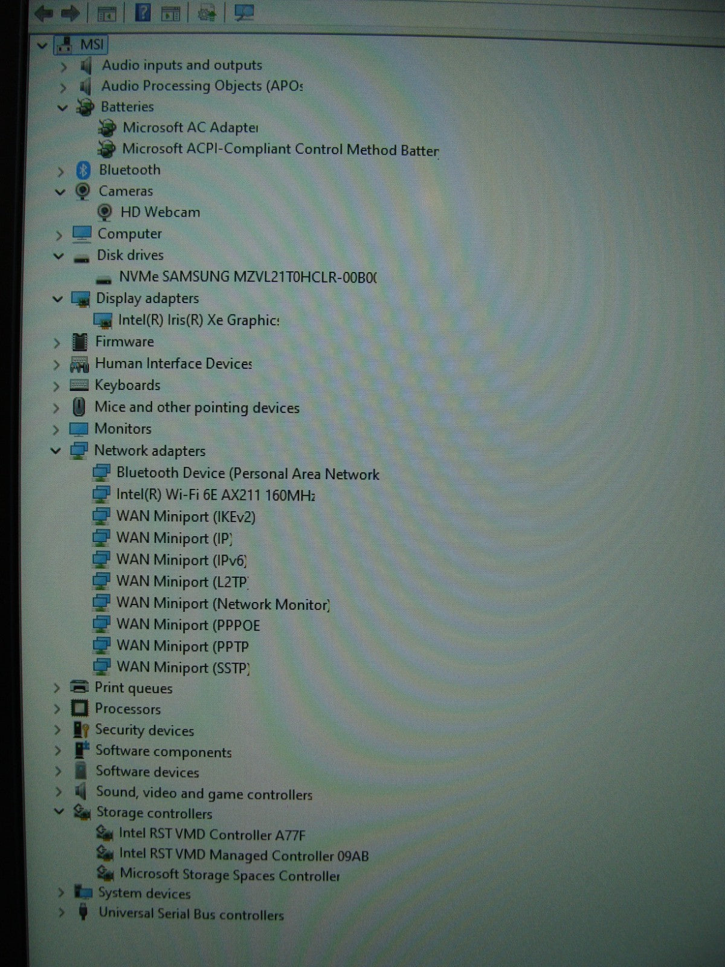Select Intel RST VMD Controller A77F
Screen dimensions: 725x967
211,835
